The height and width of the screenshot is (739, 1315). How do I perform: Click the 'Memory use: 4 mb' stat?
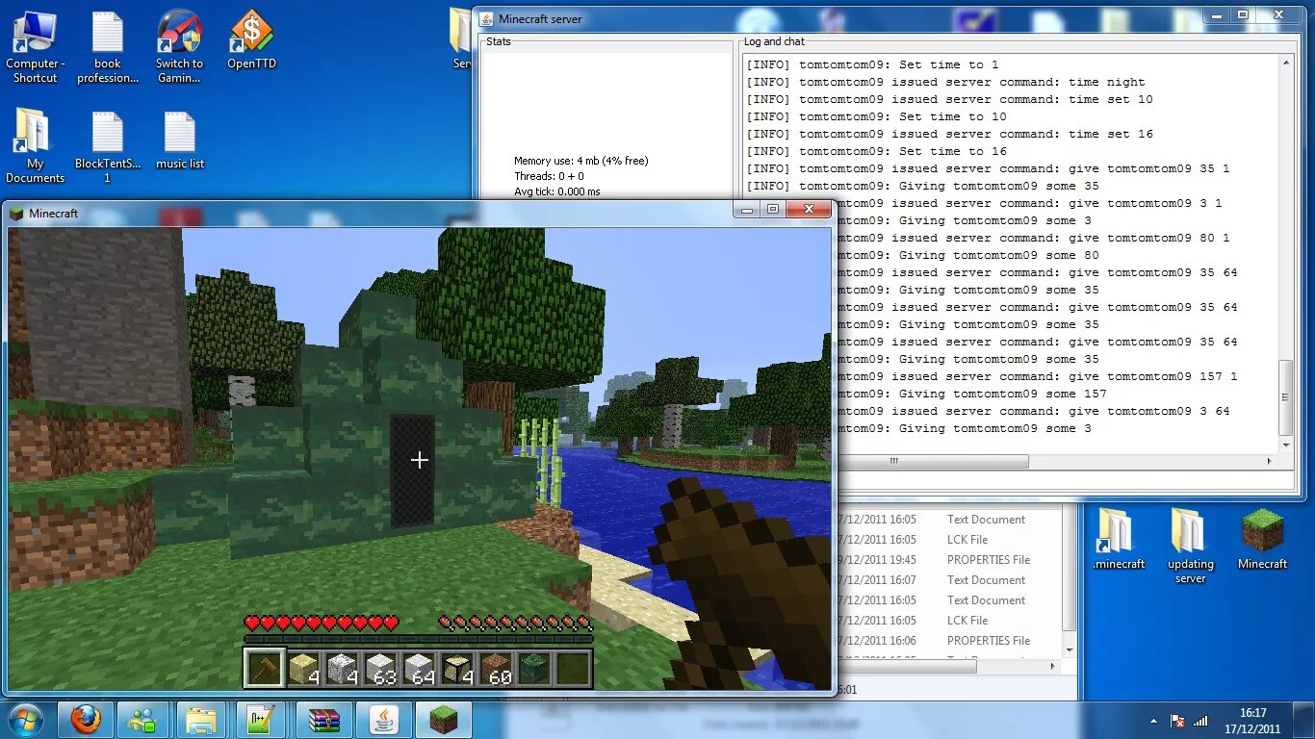pyautogui.click(x=580, y=161)
